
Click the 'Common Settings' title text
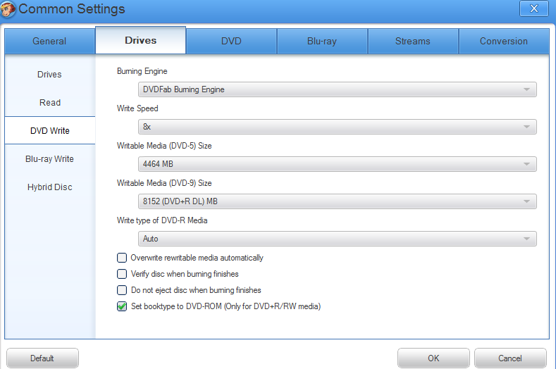[72, 9]
